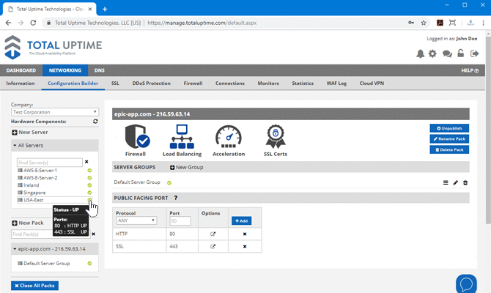Click trash icon for Default Server Group
This screenshot has height=293, width=491.
(x=465, y=182)
